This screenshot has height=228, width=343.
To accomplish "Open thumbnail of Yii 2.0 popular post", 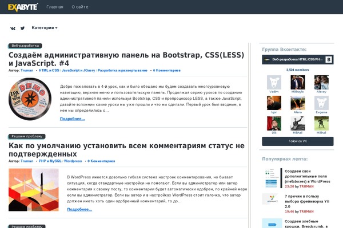I will pos(271,199).
